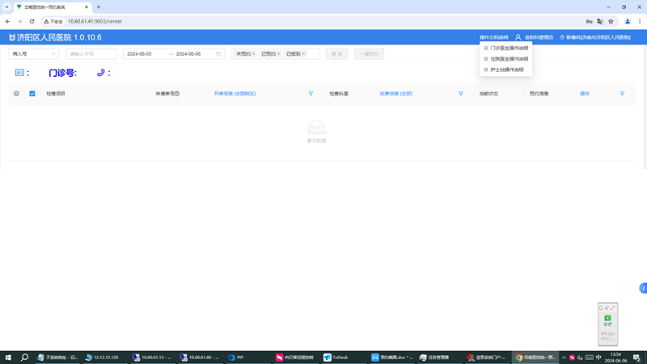
Task: Remove the 已报到 status tag
Action: click(304, 54)
